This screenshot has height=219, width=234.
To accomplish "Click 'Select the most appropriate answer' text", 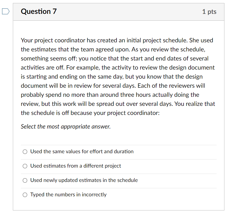I will pos(65,127).
